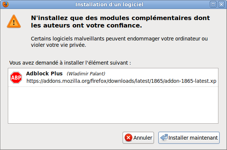Select the red ABP stop-sign icon
Viewport: 227px width, 150px height.
tap(16, 78)
